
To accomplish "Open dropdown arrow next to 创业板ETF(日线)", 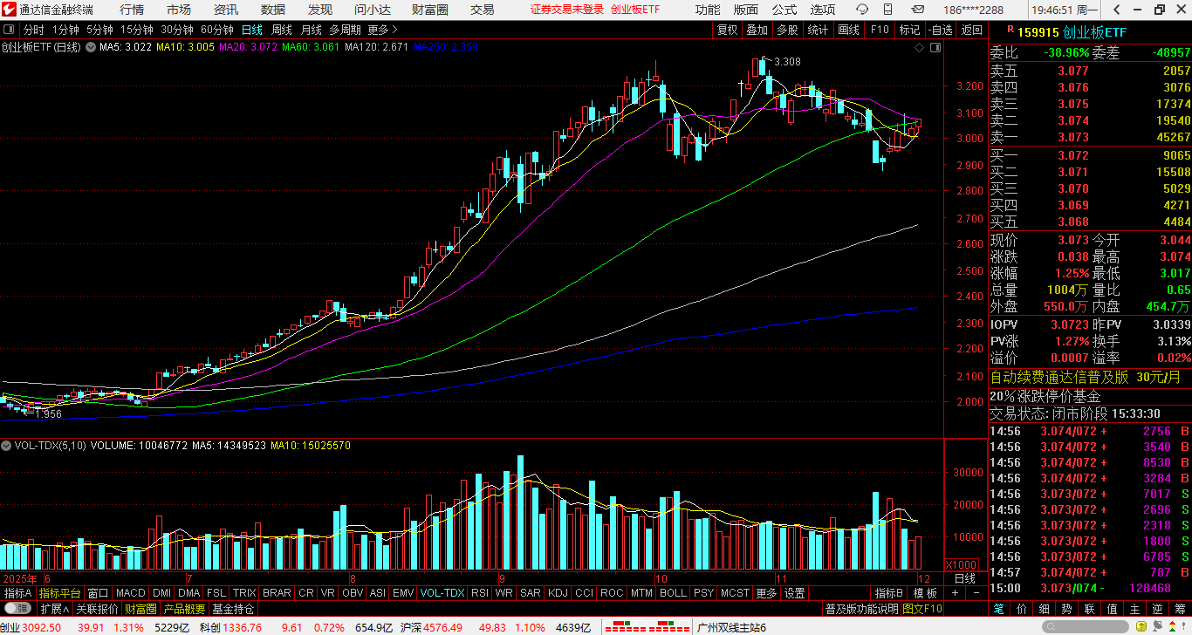I will (x=90, y=47).
